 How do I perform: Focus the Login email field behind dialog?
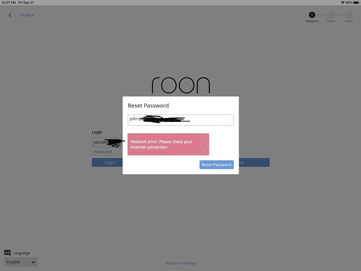(x=107, y=142)
